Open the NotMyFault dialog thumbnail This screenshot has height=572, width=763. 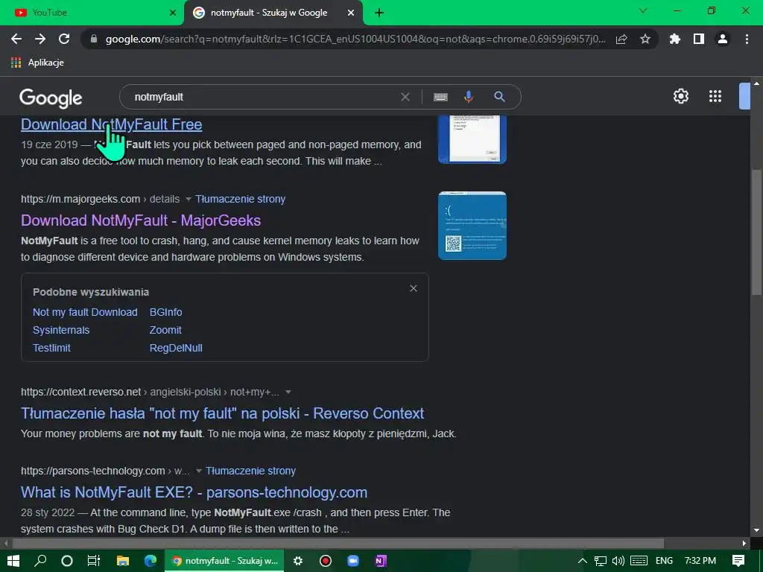[472, 139]
